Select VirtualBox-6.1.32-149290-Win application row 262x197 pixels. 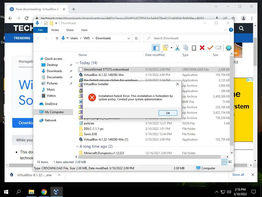pyautogui.click(x=154, y=75)
